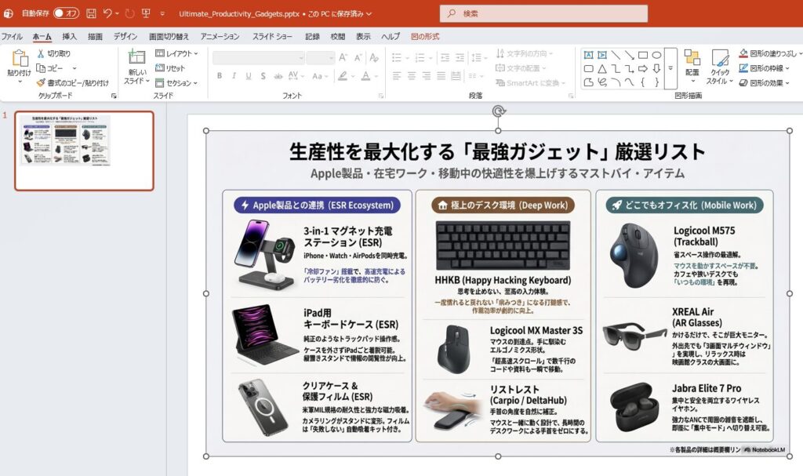Toggle strikethrough on selected text
This screenshot has width=803, height=476.
(x=262, y=74)
